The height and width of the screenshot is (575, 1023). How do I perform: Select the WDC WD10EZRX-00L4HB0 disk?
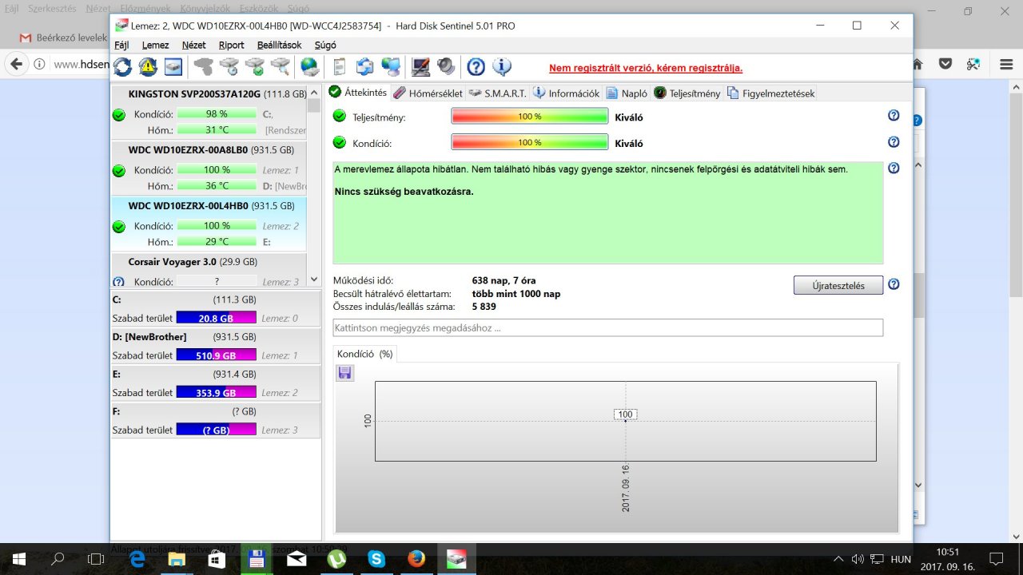click(x=208, y=224)
